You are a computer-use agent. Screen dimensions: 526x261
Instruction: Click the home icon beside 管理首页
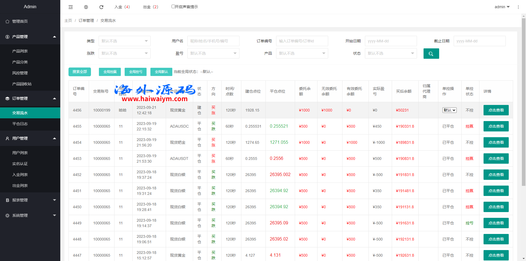[x=7, y=21]
